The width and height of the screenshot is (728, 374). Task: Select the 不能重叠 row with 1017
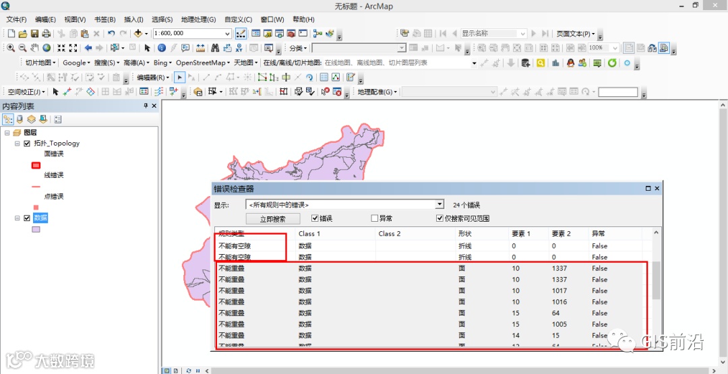click(429, 291)
